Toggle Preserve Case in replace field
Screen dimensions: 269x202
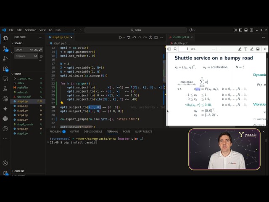click(x=35, y=56)
